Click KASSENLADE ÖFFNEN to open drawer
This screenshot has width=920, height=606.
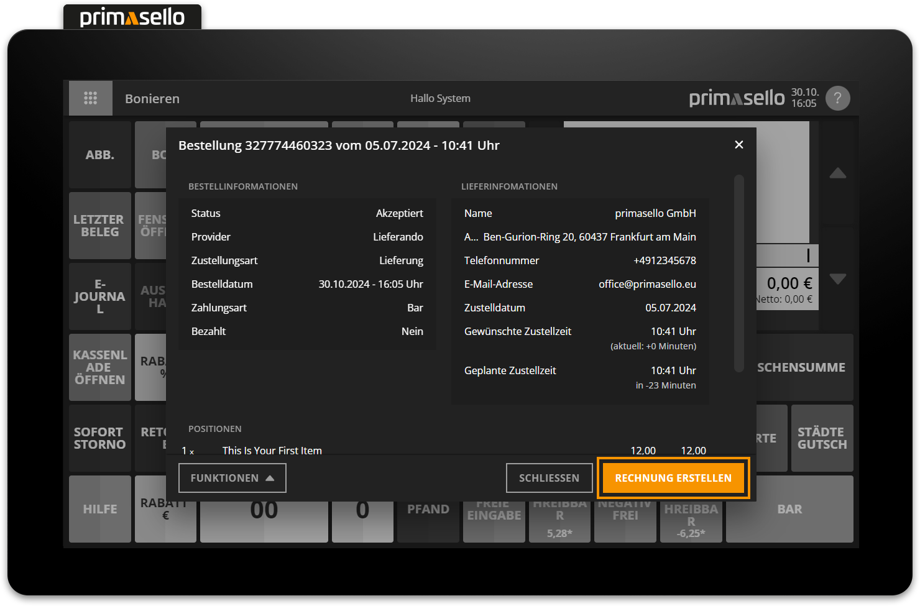tap(99, 367)
